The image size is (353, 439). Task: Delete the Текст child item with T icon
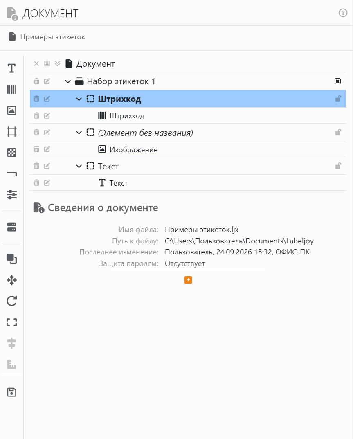[x=36, y=183]
